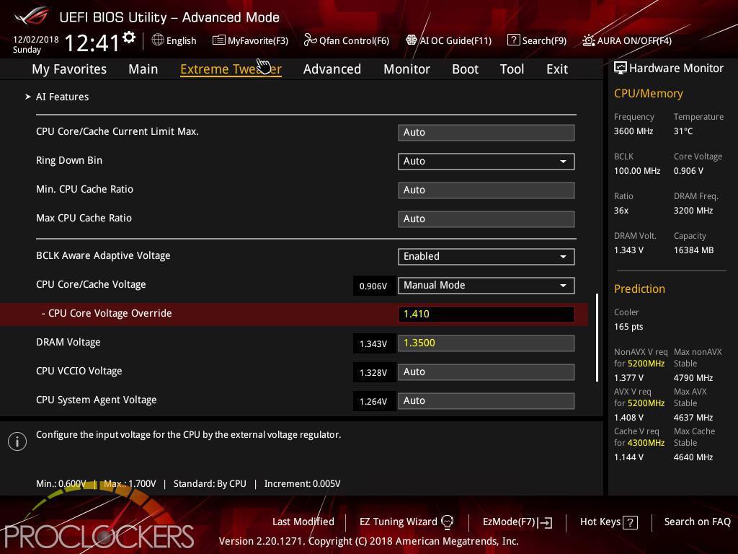Launch AI OC Guide(F11)
Image resolution: width=738 pixels, height=554 pixels.
pos(448,40)
